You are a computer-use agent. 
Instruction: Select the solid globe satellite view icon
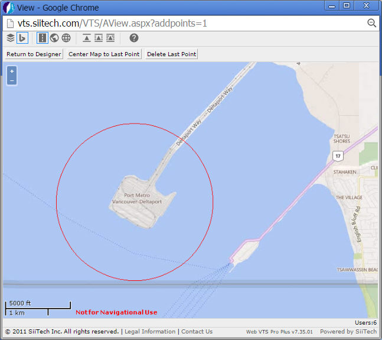54,38
